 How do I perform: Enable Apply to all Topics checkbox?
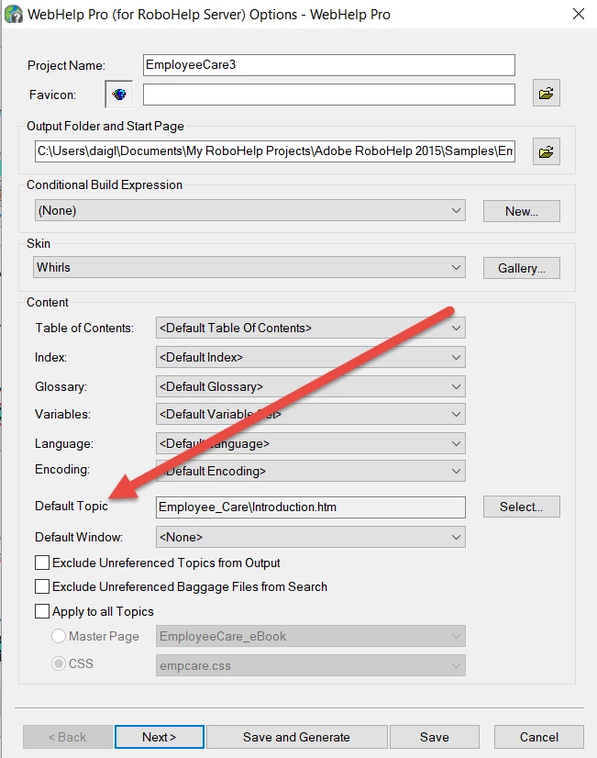pos(42,611)
